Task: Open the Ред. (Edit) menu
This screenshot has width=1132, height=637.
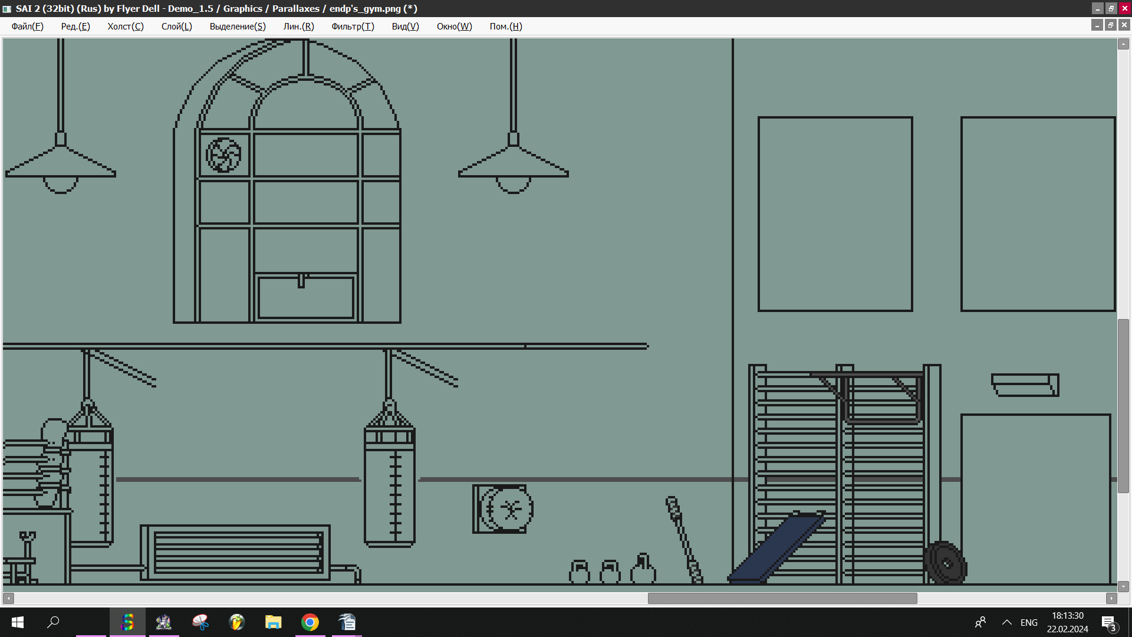Action: click(x=75, y=27)
